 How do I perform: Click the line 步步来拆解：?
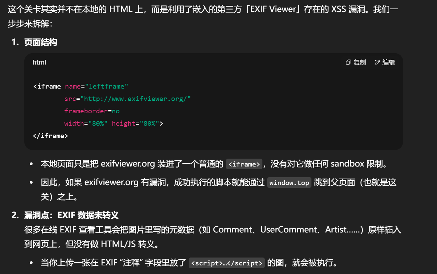coord(30,24)
